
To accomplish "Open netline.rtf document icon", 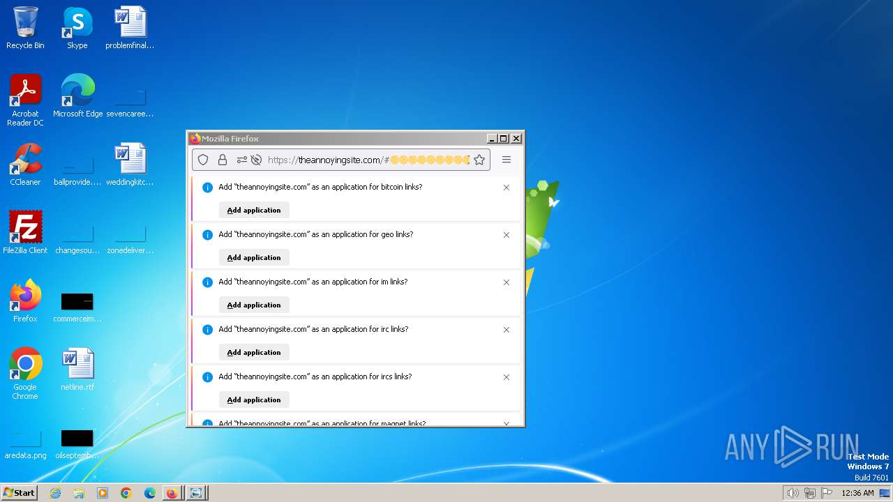I will [x=77, y=369].
